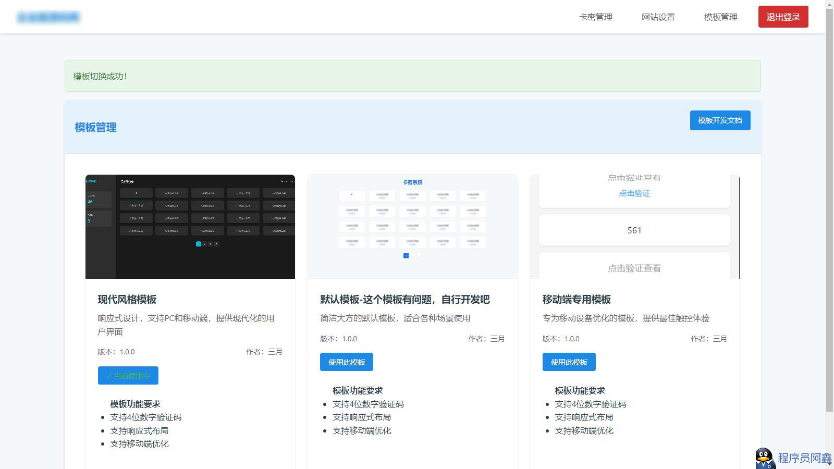Screen dimensions: 834x469
Task: Click the dark 现代风格模板 preview thumbnail
Action: (190, 227)
